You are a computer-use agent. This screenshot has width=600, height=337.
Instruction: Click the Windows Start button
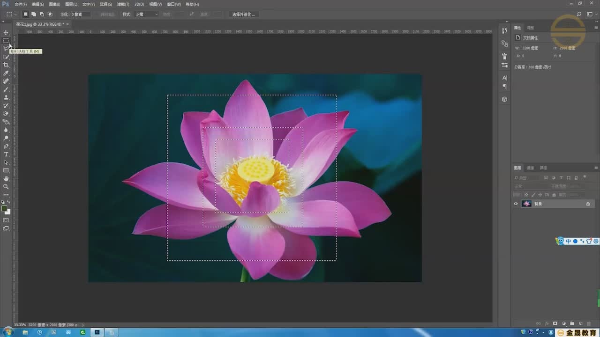click(7, 332)
